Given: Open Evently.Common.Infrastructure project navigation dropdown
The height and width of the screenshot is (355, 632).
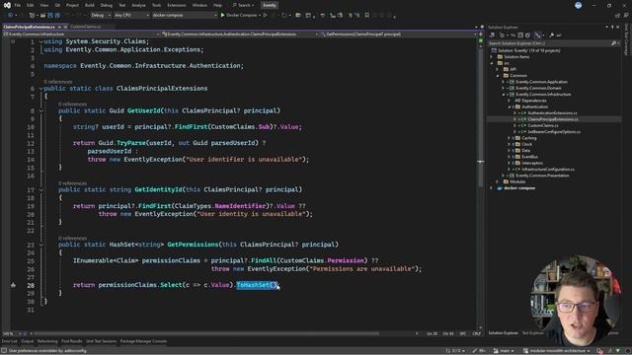Looking at the screenshot, I should click(x=81, y=35).
